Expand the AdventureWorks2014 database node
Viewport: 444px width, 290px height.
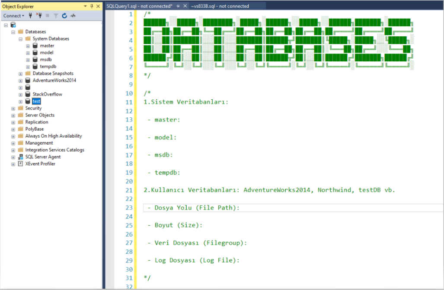(20, 80)
